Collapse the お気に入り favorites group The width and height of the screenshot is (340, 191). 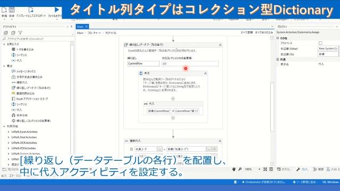[x=4, y=44]
